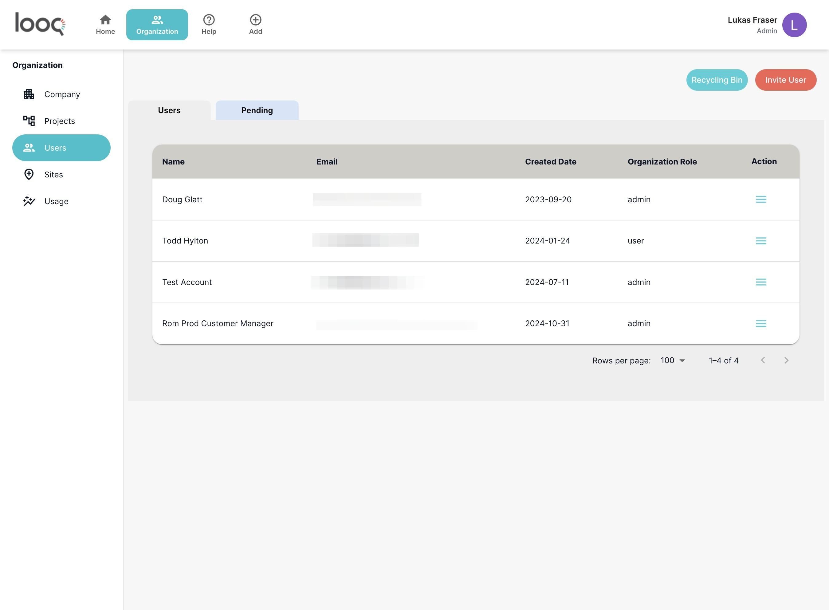829x610 pixels.
Task: Open action menu for Test Account
Action: [x=761, y=282]
